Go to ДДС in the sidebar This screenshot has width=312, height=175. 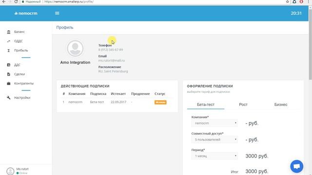pos(17,65)
